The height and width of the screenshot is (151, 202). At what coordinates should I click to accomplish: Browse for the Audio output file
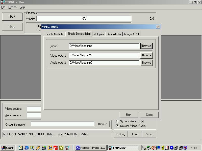tap(146, 63)
